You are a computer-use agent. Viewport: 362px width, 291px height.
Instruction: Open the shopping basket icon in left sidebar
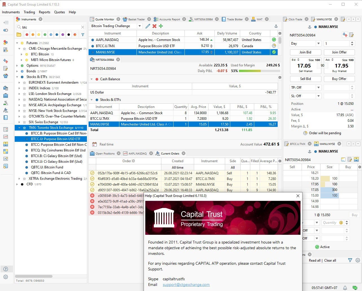[x=6, y=76]
